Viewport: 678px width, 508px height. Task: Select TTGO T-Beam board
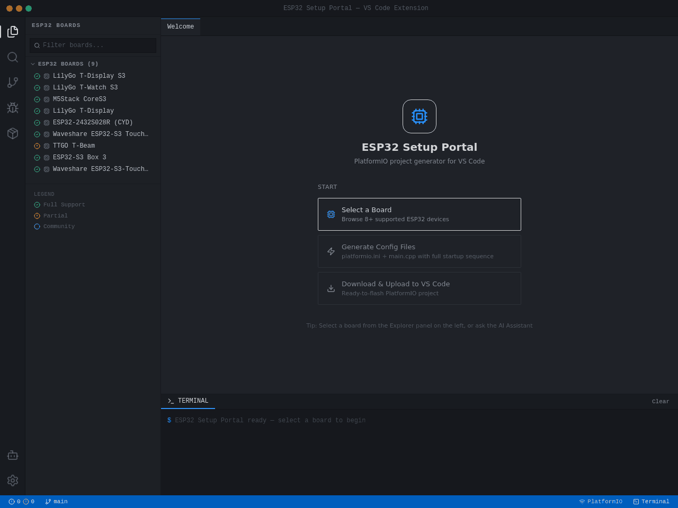(93, 146)
